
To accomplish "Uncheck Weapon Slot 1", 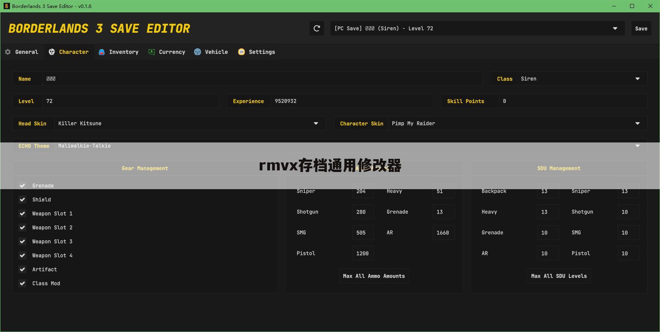I will [x=22, y=213].
